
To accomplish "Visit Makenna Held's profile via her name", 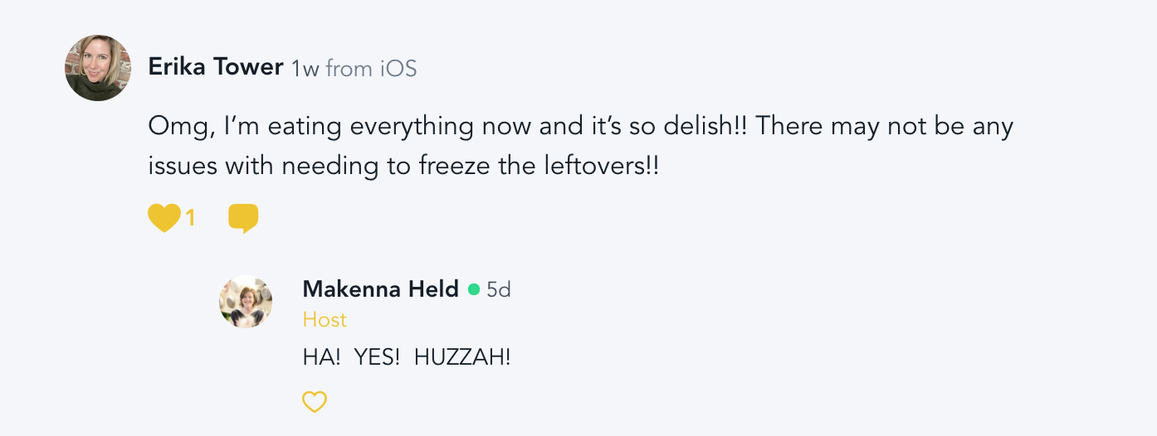I will coord(380,289).
